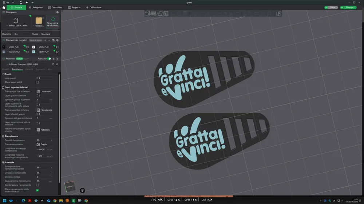Click the Arrange all objects icon
Viewport: 364px width, 204px height.
(x=166, y=13)
